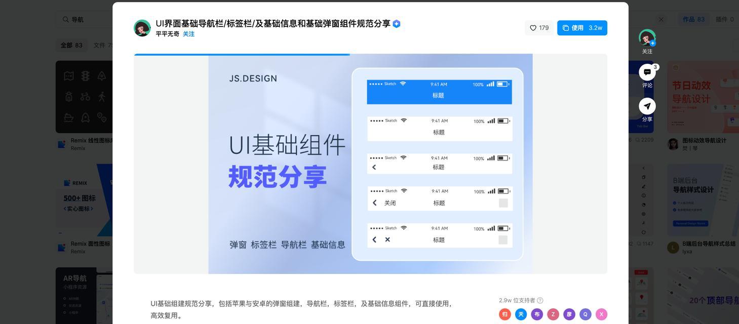Click the supporter avatar 彦
Screen dimensions: 739x324
coord(569,314)
